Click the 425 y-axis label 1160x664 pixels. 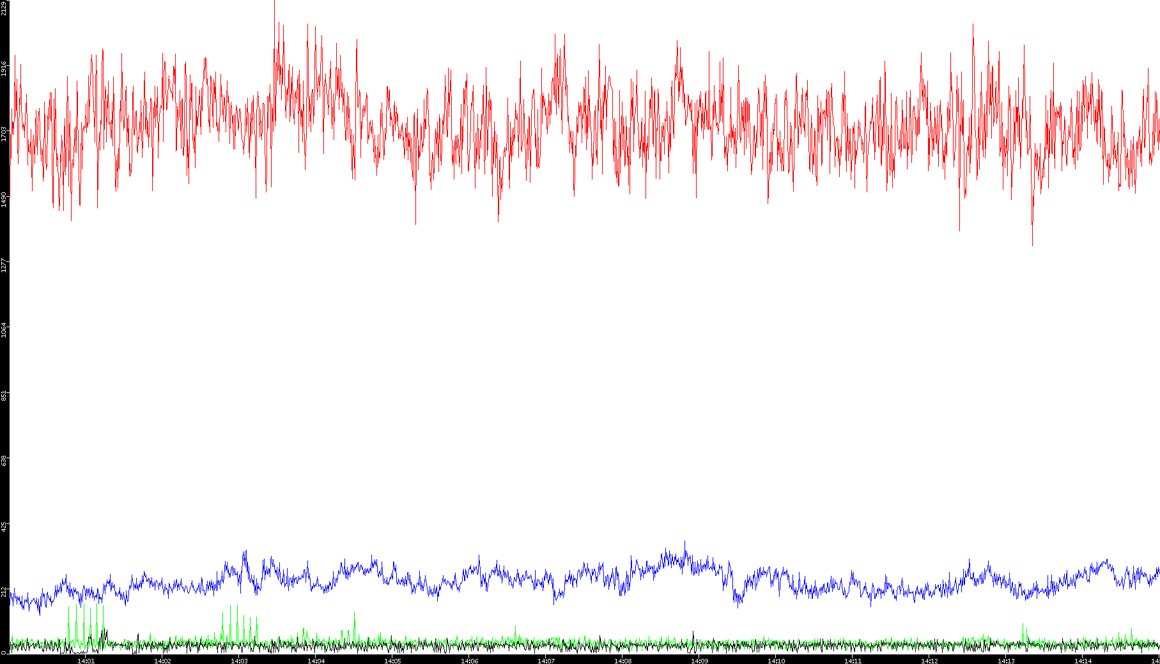(x=4, y=526)
